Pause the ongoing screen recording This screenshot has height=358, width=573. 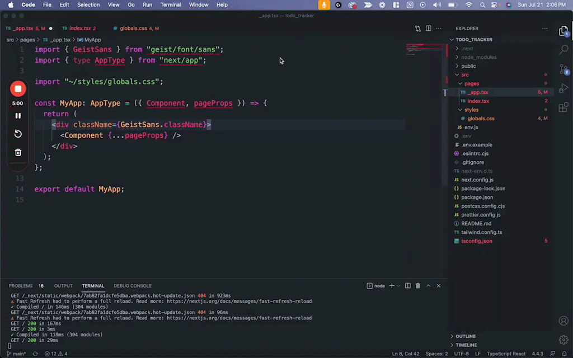(17, 115)
